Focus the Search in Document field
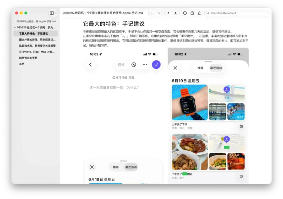The width and height of the screenshot is (283, 199). click(x=237, y=13)
